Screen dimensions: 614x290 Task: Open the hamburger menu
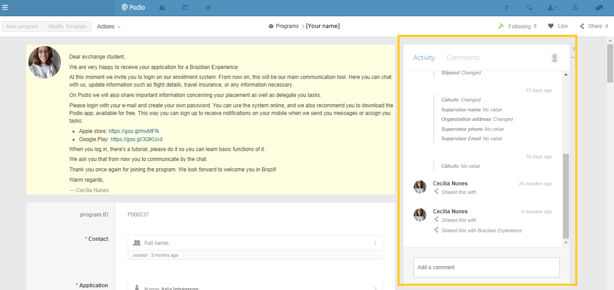tap(5, 7)
